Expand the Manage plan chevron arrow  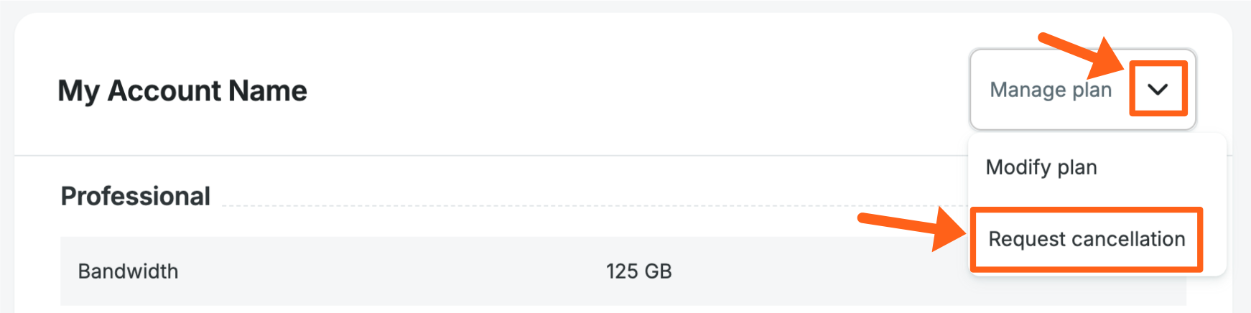[x=1158, y=90]
